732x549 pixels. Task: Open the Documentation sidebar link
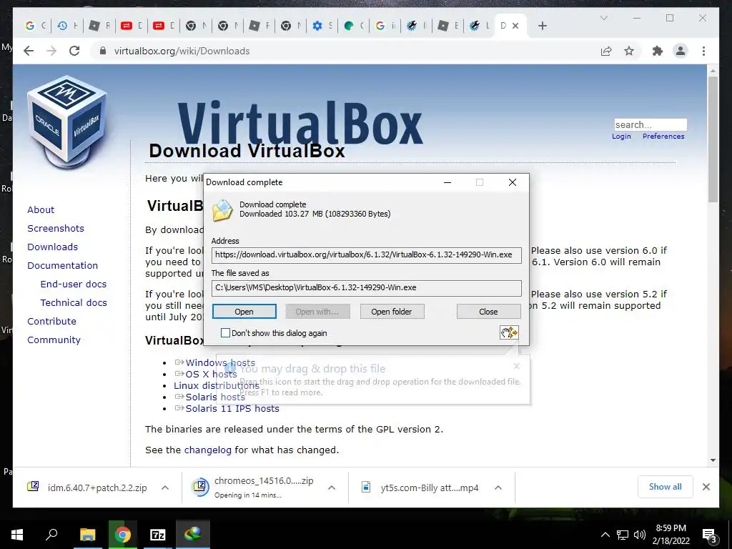click(63, 266)
